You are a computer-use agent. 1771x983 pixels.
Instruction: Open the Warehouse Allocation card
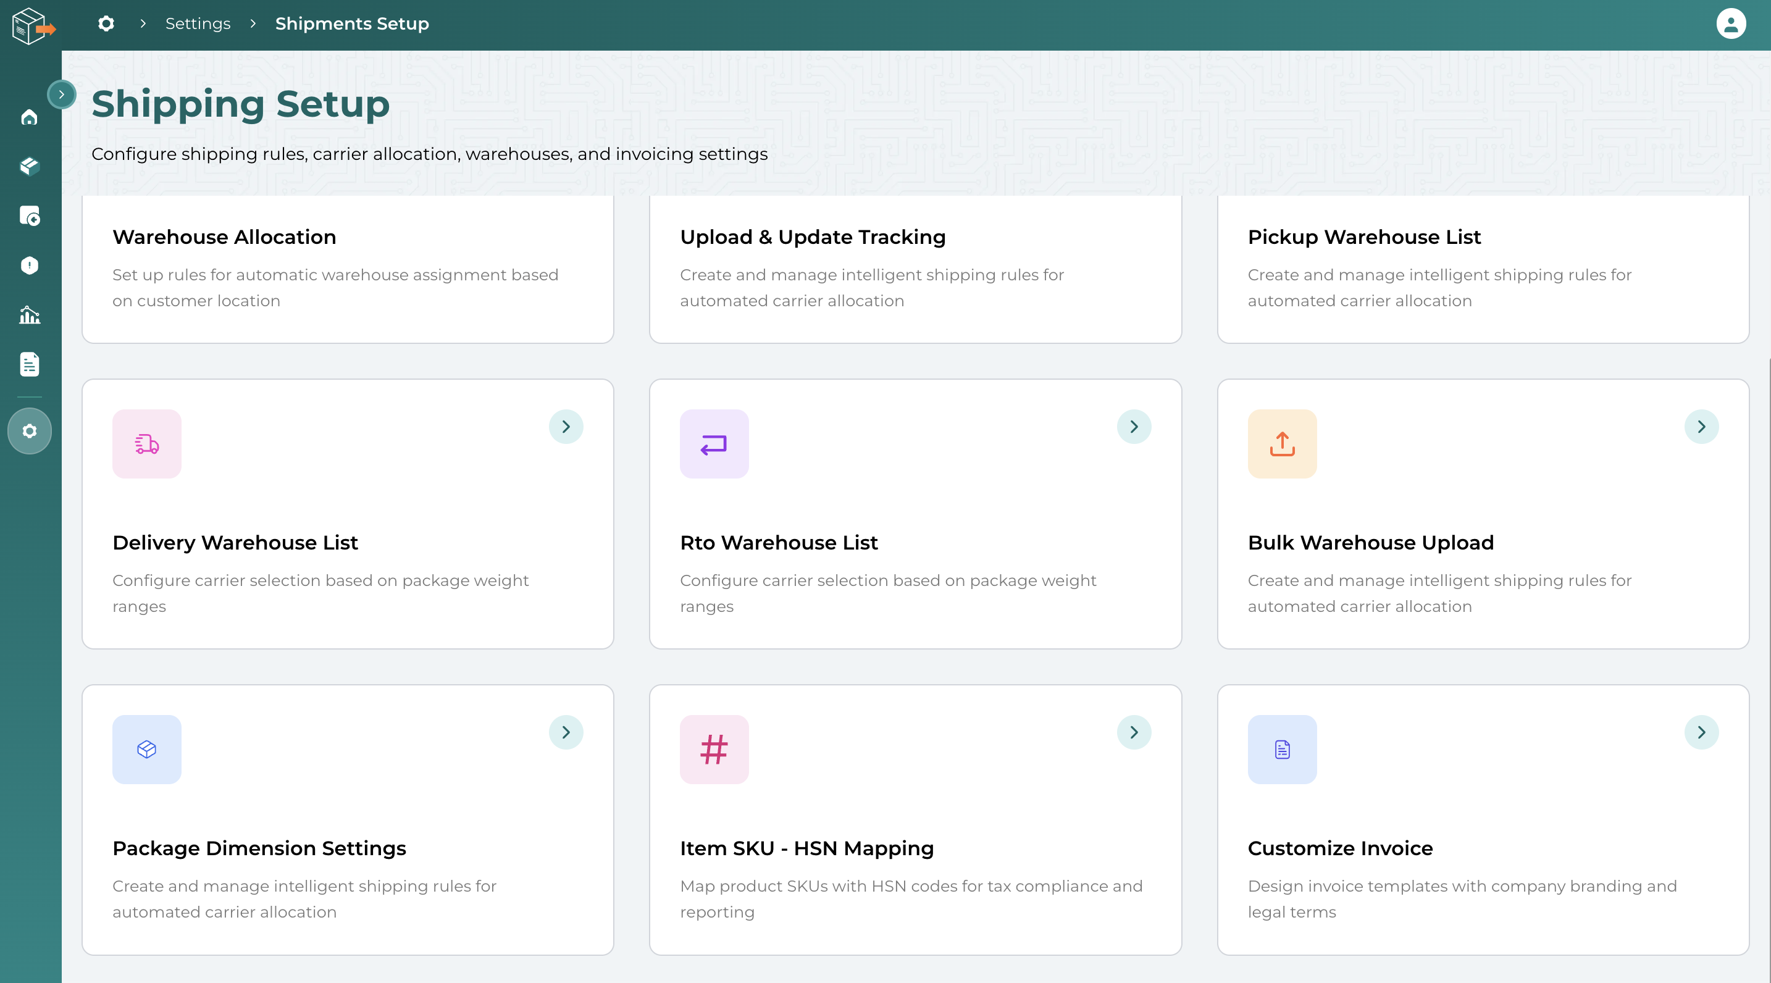click(347, 268)
